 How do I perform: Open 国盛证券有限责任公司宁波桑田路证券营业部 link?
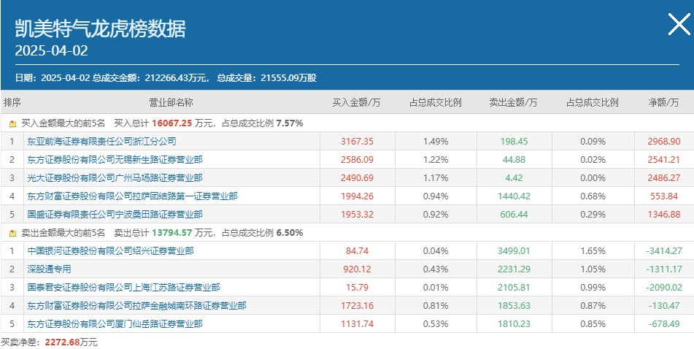click(x=115, y=215)
